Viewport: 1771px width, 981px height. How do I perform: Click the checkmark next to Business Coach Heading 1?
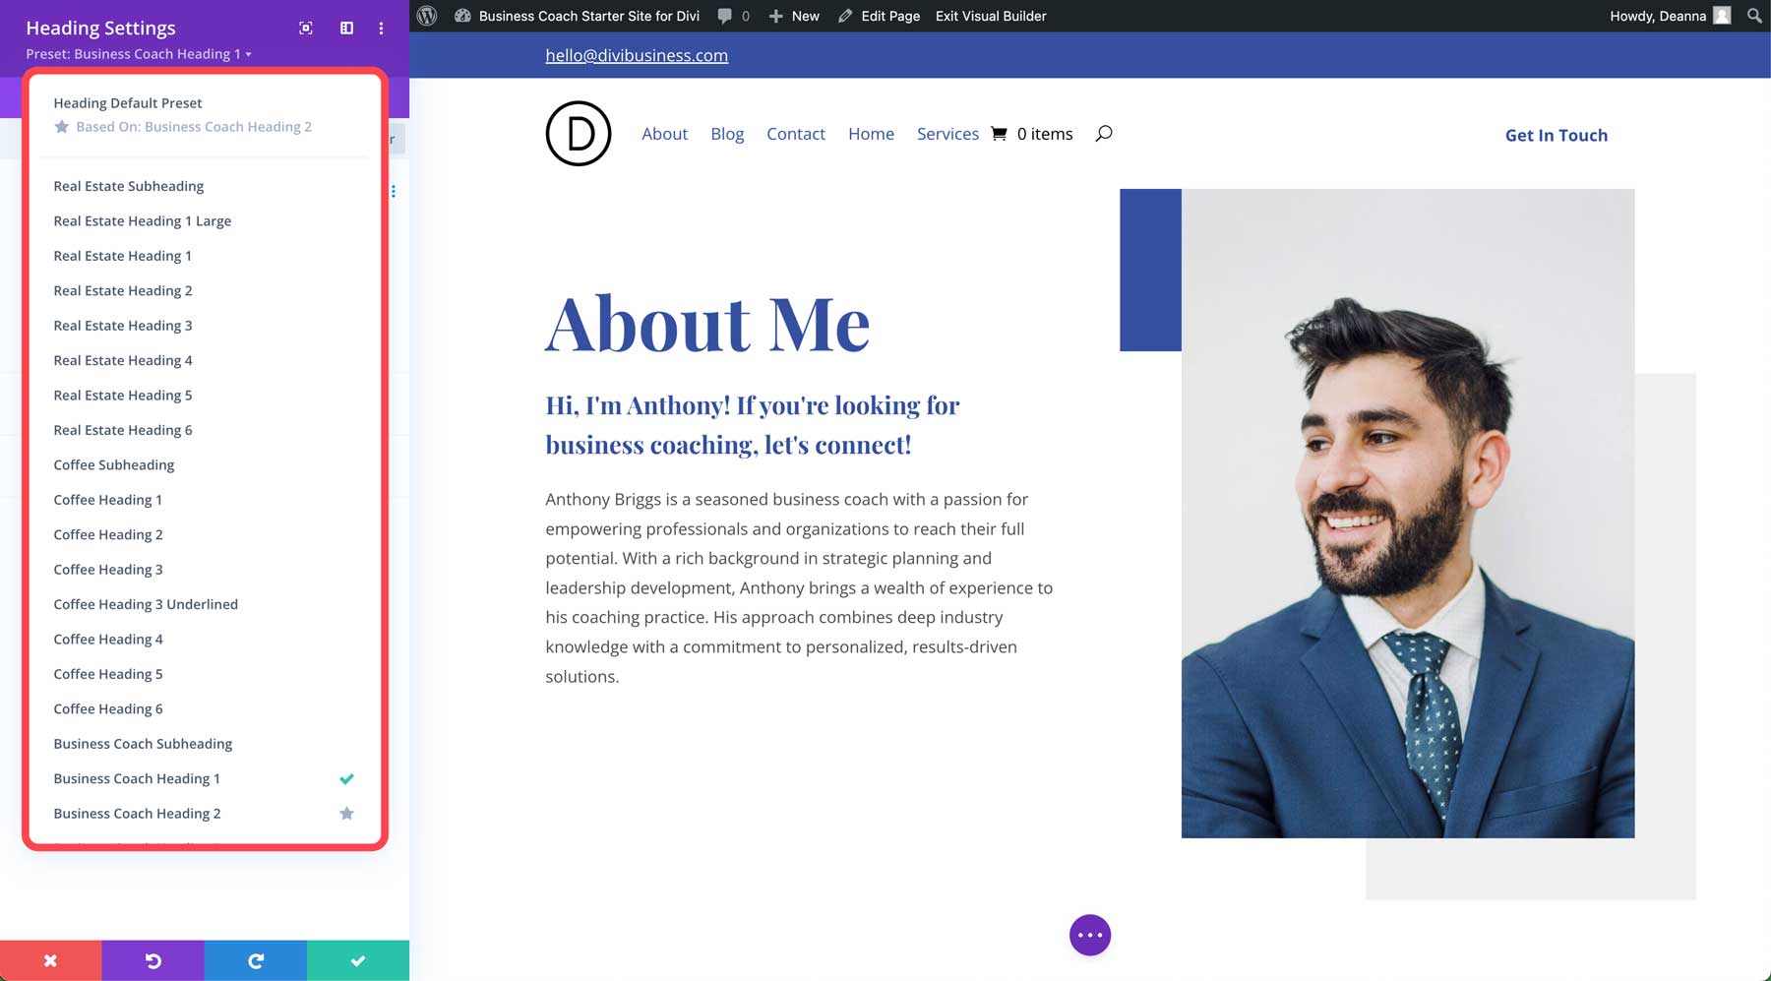[x=346, y=778]
